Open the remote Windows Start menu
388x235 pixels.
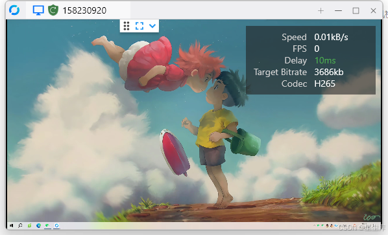(x=12, y=226)
